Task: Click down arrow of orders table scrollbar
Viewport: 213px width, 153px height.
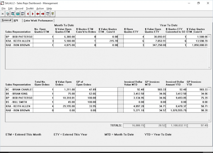Action: click(x=209, y=120)
